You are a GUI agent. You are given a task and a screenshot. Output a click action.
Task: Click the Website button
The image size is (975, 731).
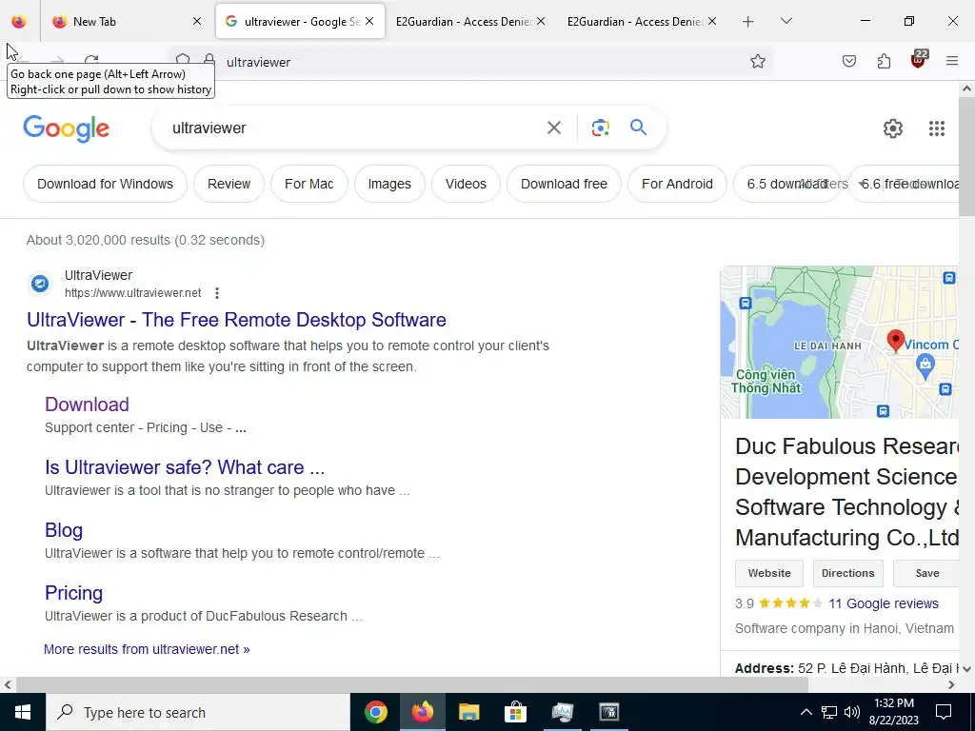pos(769,573)
